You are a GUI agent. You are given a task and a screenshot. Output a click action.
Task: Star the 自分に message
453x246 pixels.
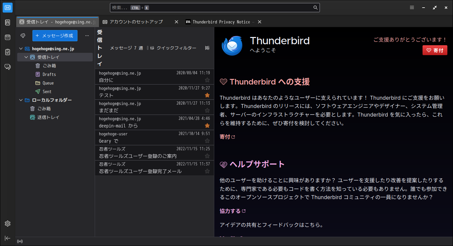click(x=207, y=80)
